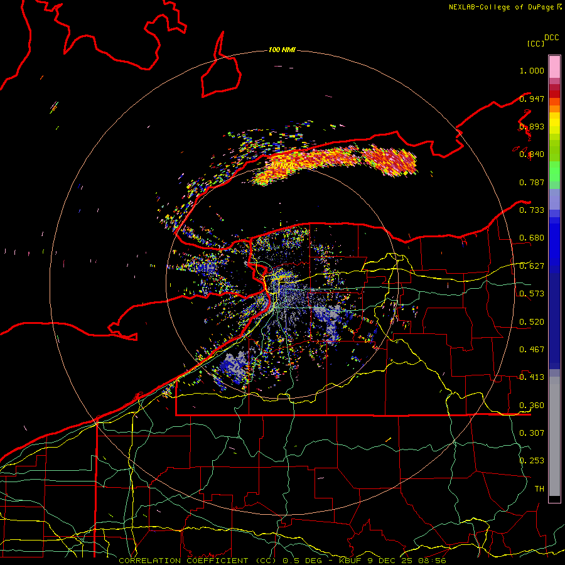Viewport: 565px width, 565px height.
Task: Pick the dark red segment of color bar
Action: point(554,94)
